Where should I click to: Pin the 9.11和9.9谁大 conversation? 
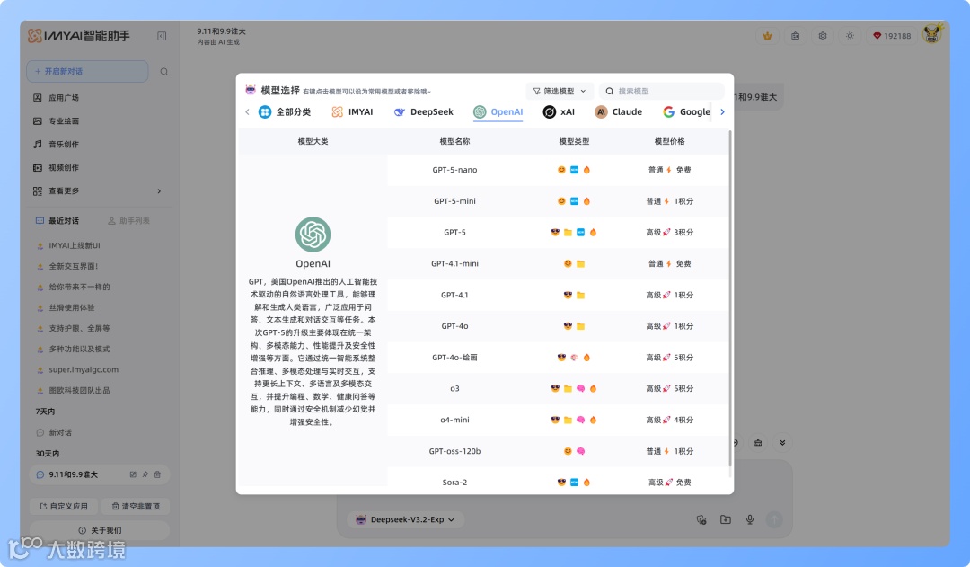[145, 474]
